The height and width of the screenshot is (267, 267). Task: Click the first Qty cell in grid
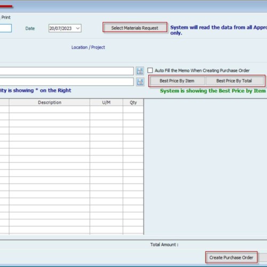coord(133,109)
